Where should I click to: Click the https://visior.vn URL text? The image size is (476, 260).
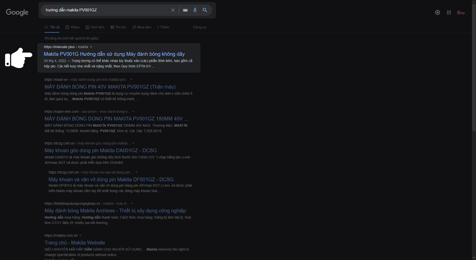56,80
